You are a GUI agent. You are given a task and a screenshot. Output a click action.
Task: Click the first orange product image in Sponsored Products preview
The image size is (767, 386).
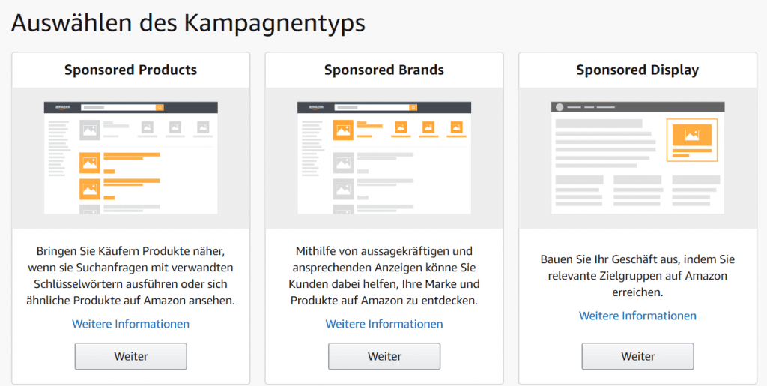coord(90,163)
